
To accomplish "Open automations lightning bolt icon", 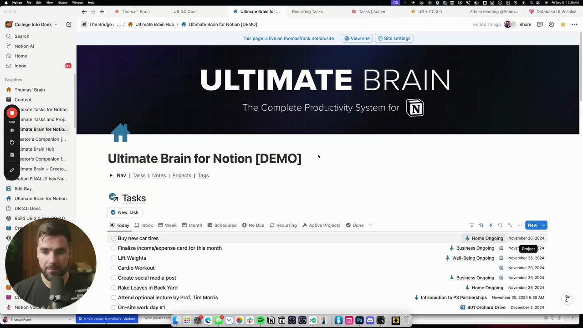I will tap(491, 225).
